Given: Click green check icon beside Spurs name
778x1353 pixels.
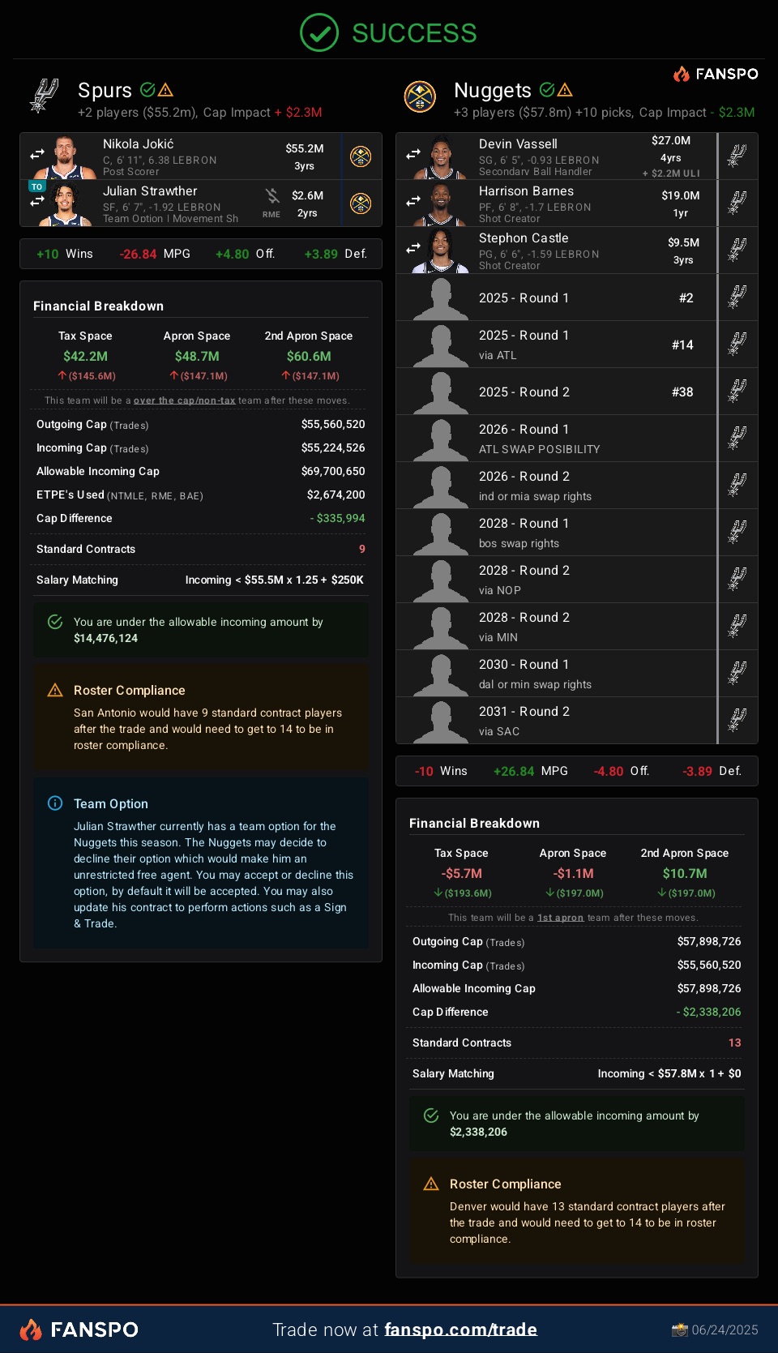Looking at the screenshot, I should tap(147, 90).
